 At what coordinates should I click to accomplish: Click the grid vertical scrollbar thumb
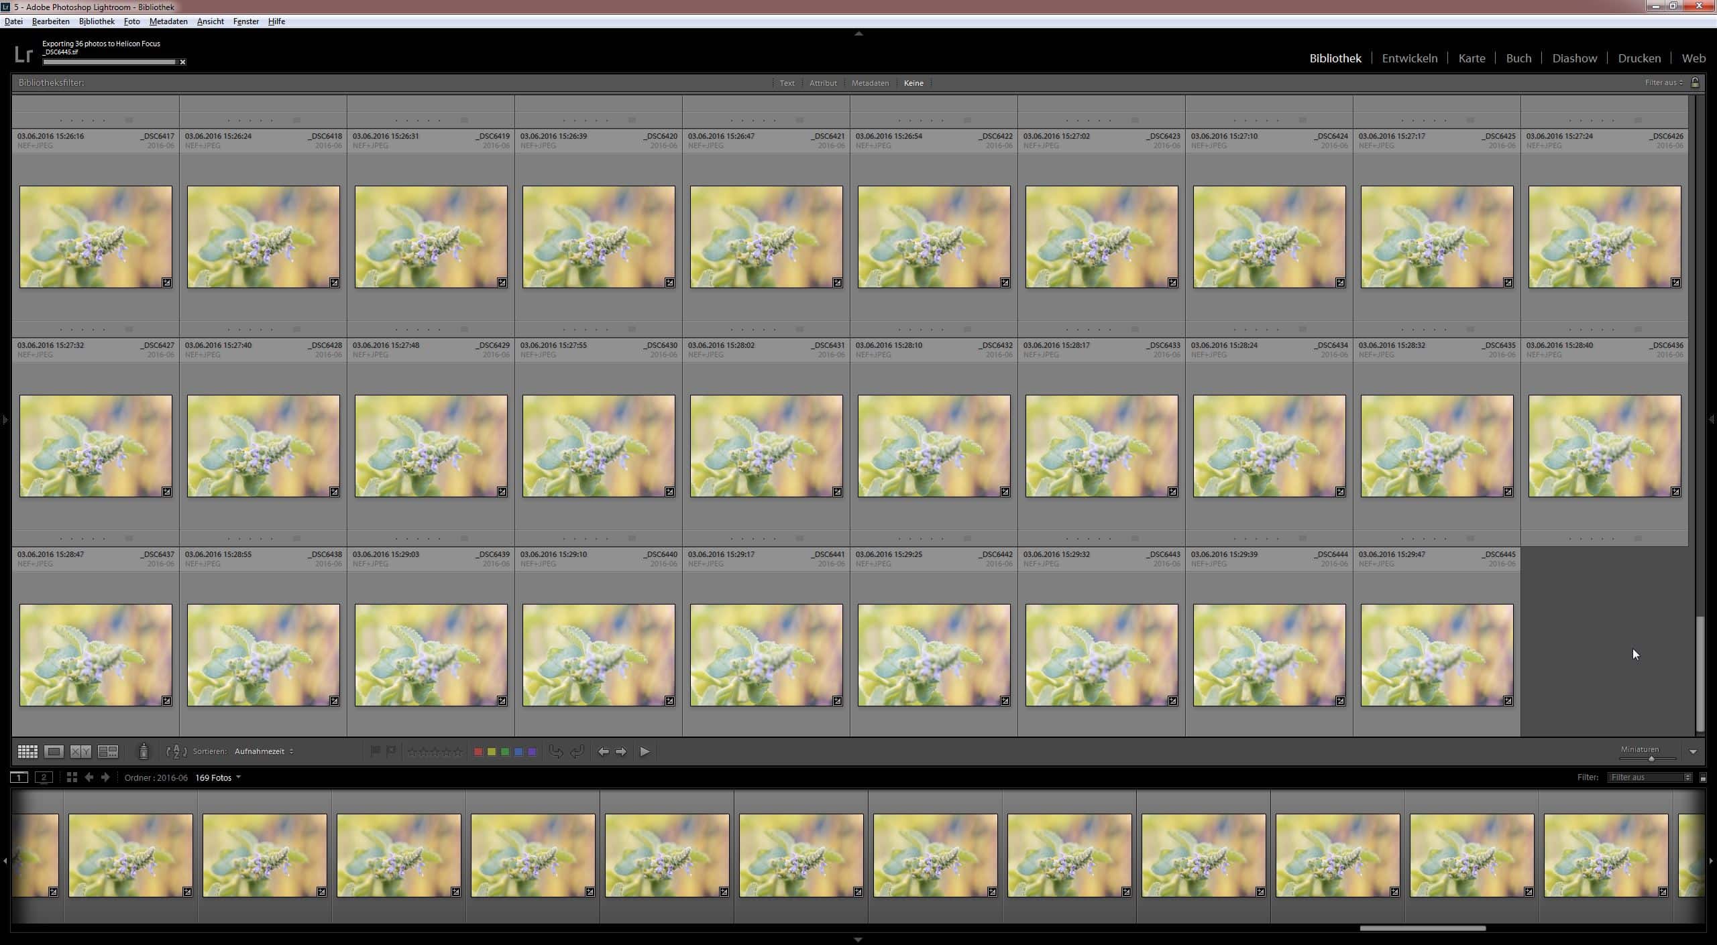tap(1700, 674)
